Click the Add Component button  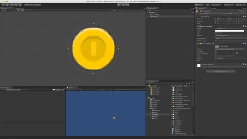220,72
